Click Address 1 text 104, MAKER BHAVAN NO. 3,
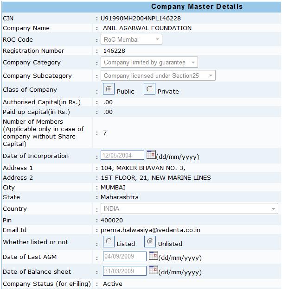The width and height of the screenshot is (282, 290). coord(143,168)
